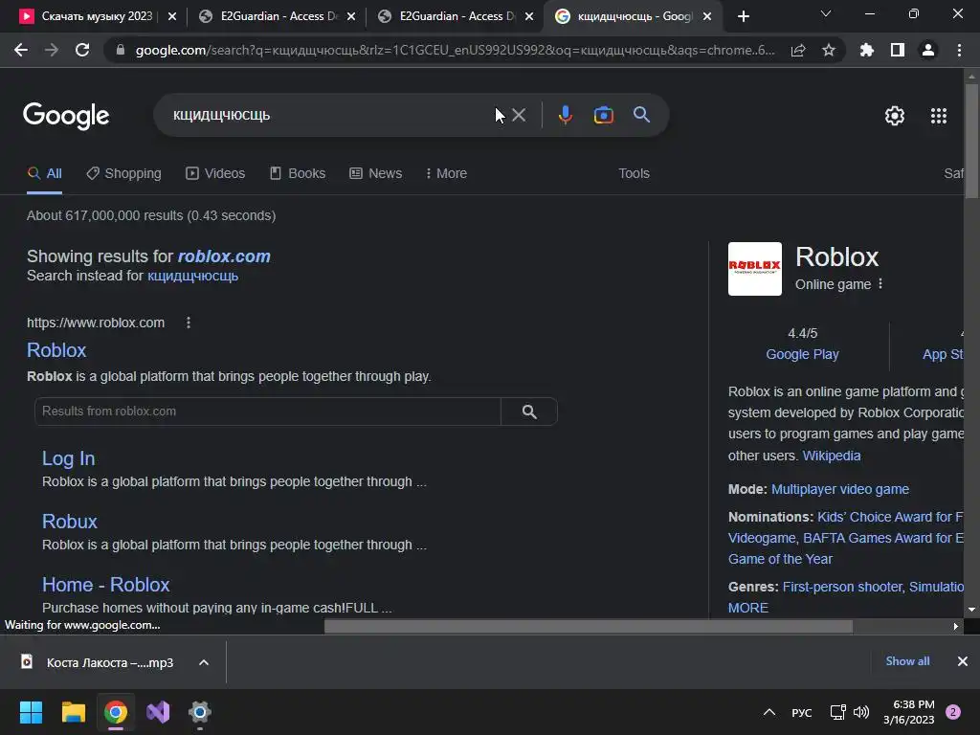Screen dimensions: 980x735
Task: Open the Google apps grid
Action: click(x=939, y=116)
